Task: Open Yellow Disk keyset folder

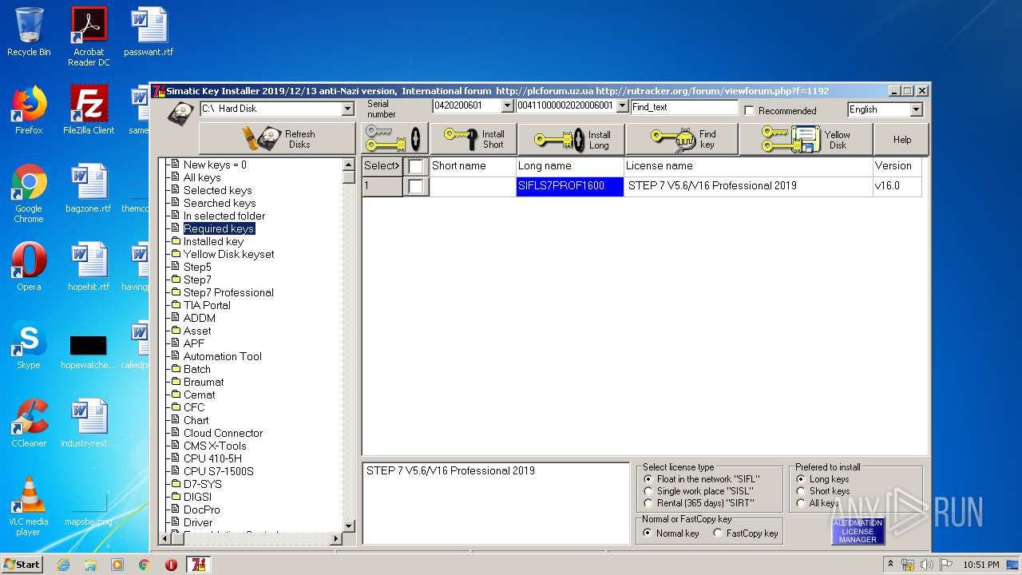Action: pos(228,254)
